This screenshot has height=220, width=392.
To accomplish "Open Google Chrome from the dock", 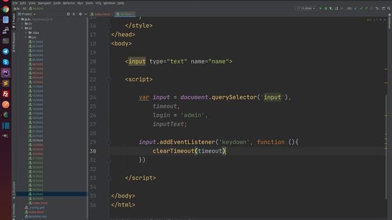I will tap(6, 9).
